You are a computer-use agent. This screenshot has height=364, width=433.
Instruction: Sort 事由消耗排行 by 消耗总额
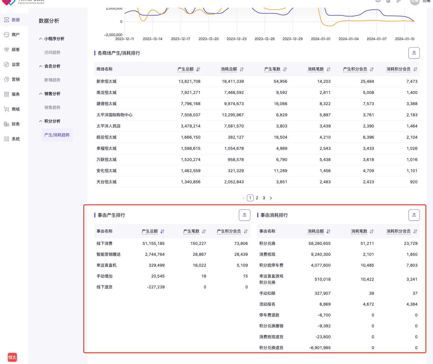[328, 231]
